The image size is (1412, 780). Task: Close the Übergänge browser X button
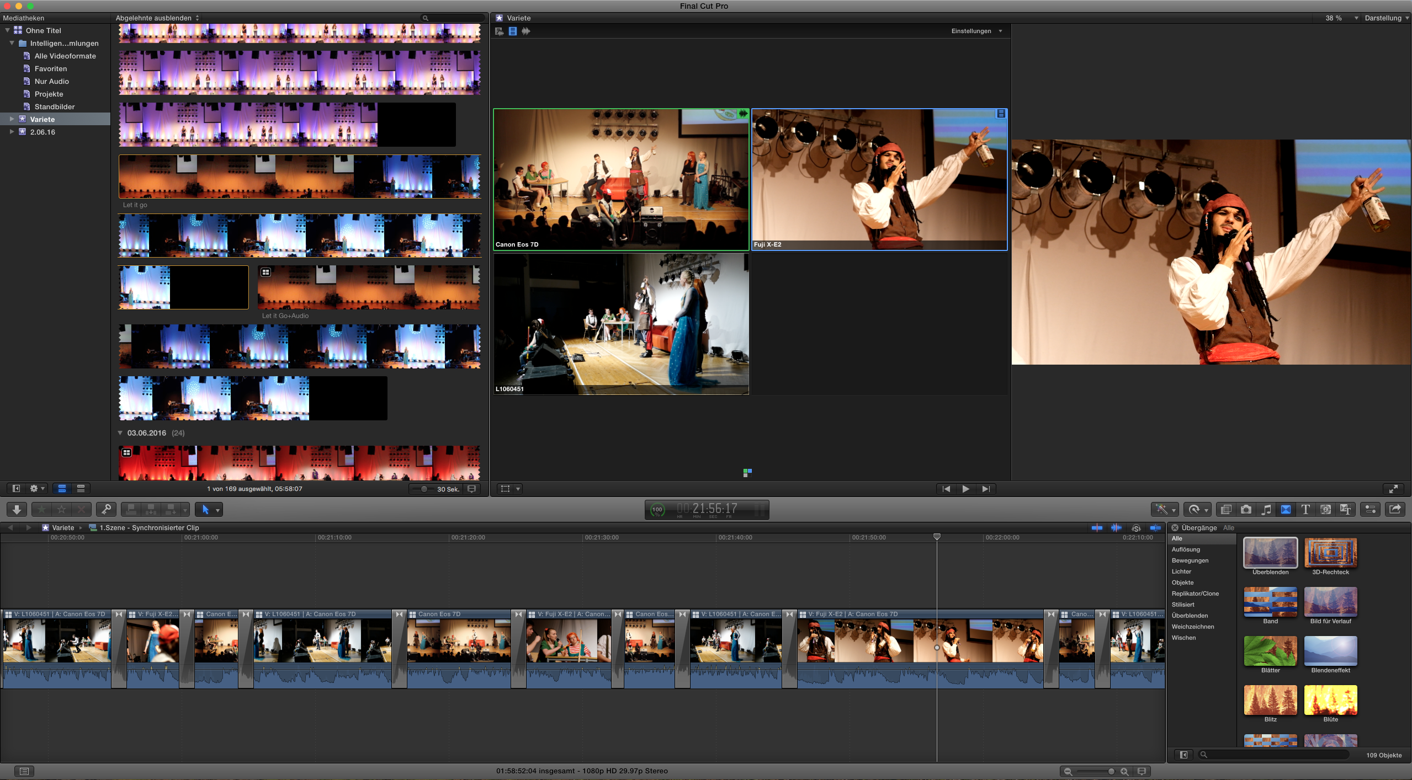[x=1175, y=528]
